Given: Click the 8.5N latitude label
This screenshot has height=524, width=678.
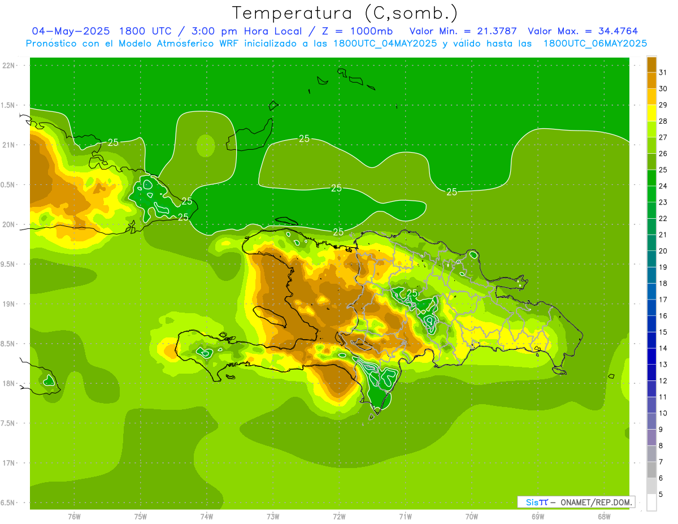Looking at the screenshot, I should tap(8, 344).
